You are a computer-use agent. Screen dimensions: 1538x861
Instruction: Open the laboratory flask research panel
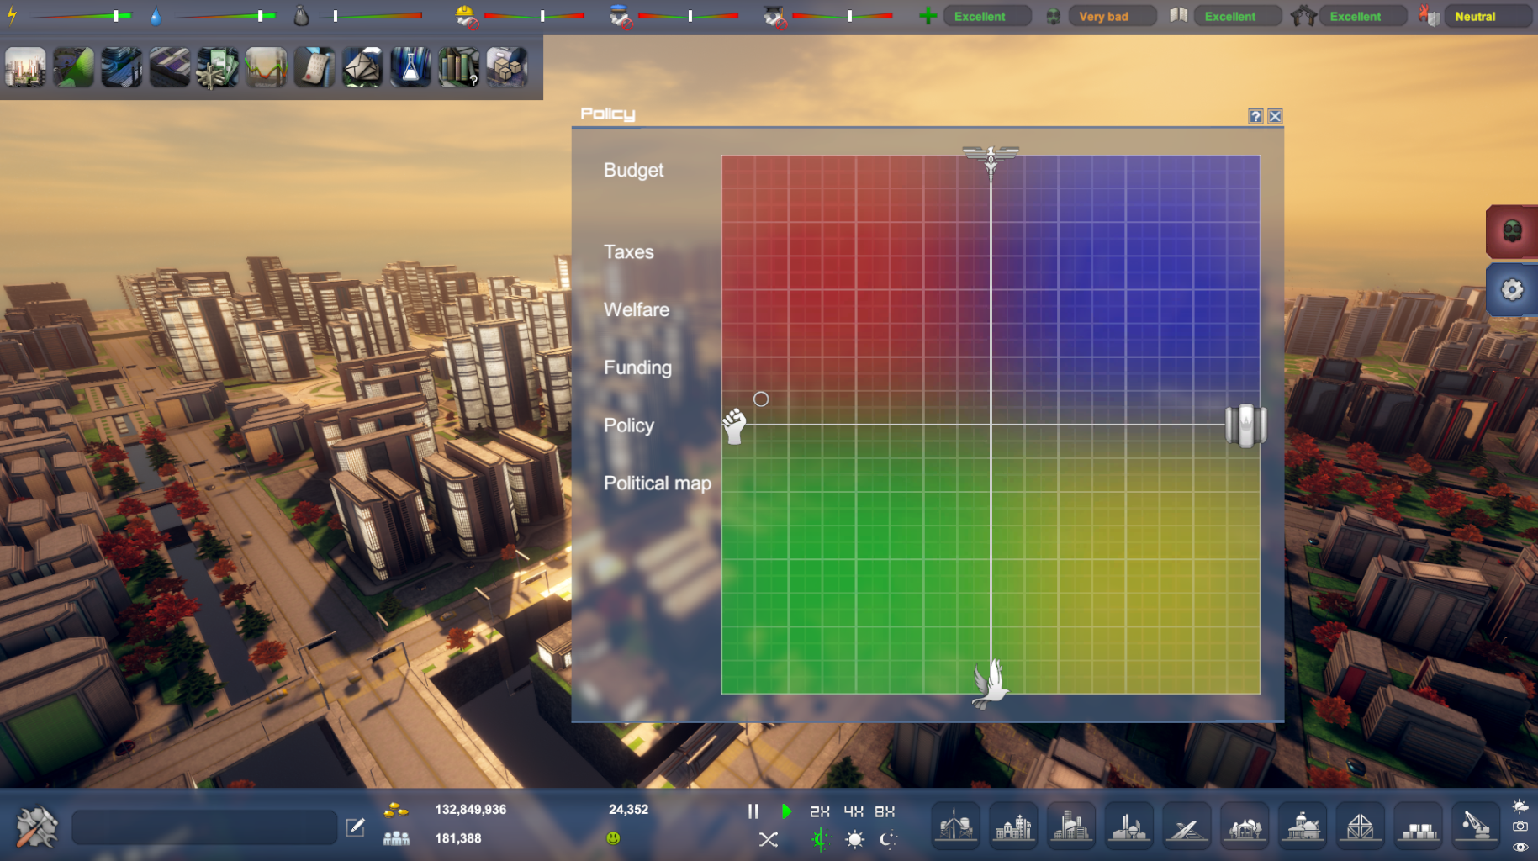pyautogui.click(x=410, y=67)
